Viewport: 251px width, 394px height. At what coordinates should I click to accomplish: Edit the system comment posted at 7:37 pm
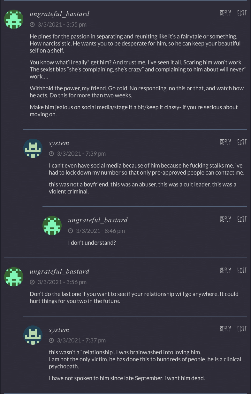242,329
